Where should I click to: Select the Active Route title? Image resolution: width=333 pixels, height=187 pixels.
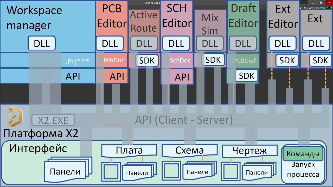click(x=144, y=21)
